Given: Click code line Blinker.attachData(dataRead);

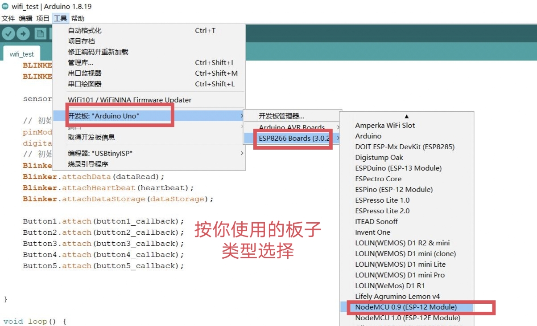Looking at the screenshot, I should 94,177.
